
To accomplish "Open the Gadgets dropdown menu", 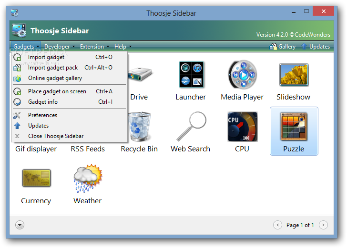I will 26,47.
